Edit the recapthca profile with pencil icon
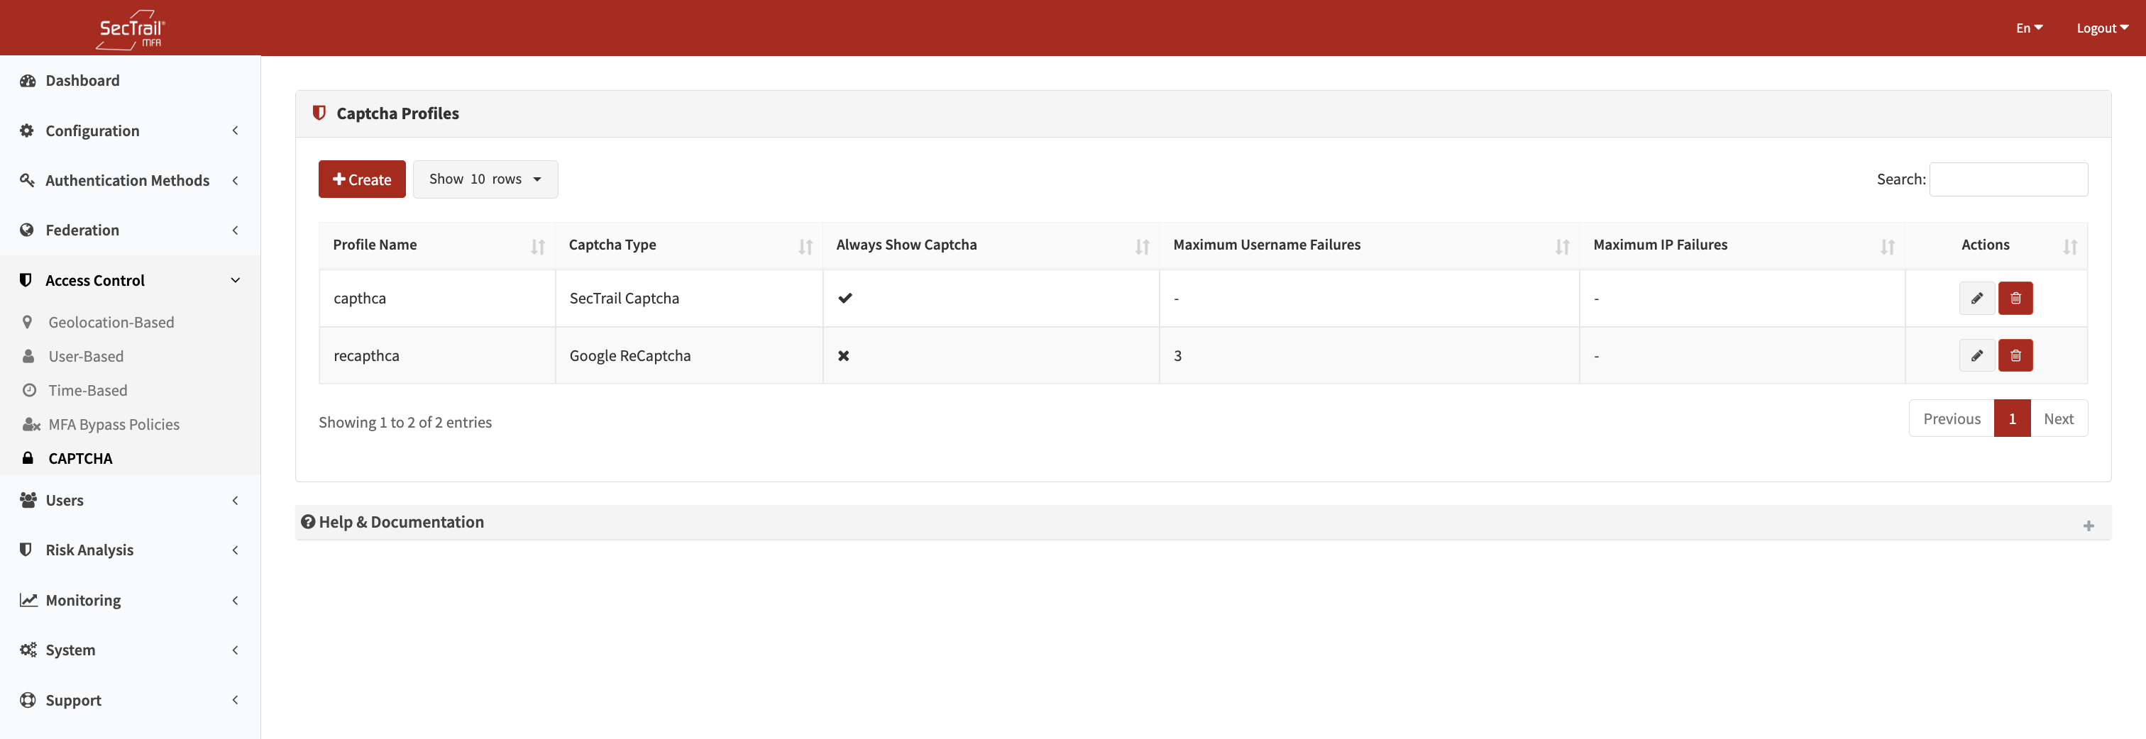This screenshot has height=739, width=2146. tap(1976, 355)
